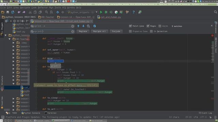Image resolution: width=218 pixels, height=122 pixels.
Task: Open the TODO tool window tab
Action: tap(11, 113)
